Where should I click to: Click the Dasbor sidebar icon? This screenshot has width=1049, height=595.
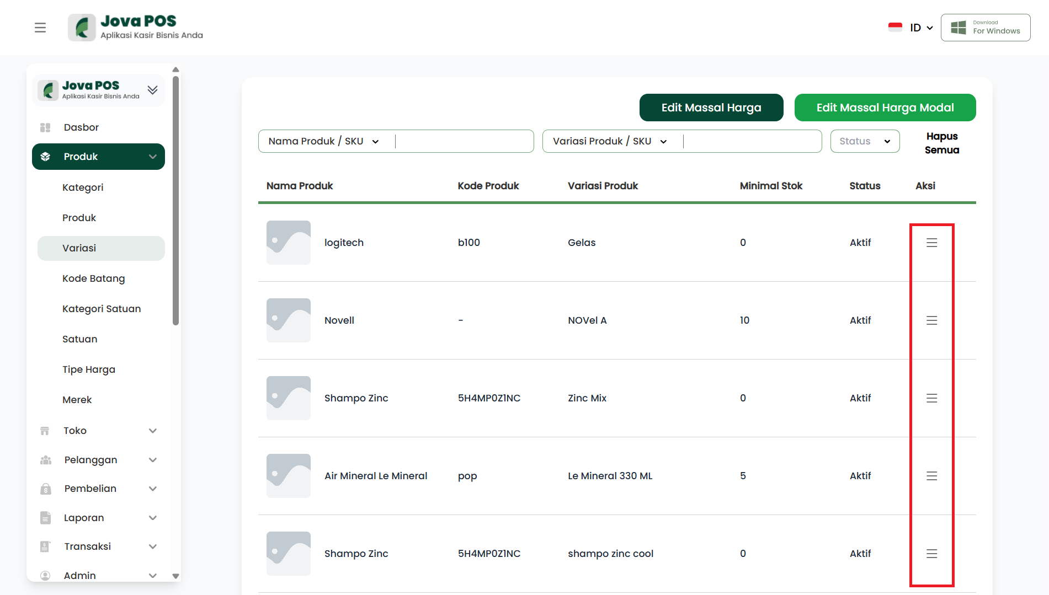[x=45, y=127]
